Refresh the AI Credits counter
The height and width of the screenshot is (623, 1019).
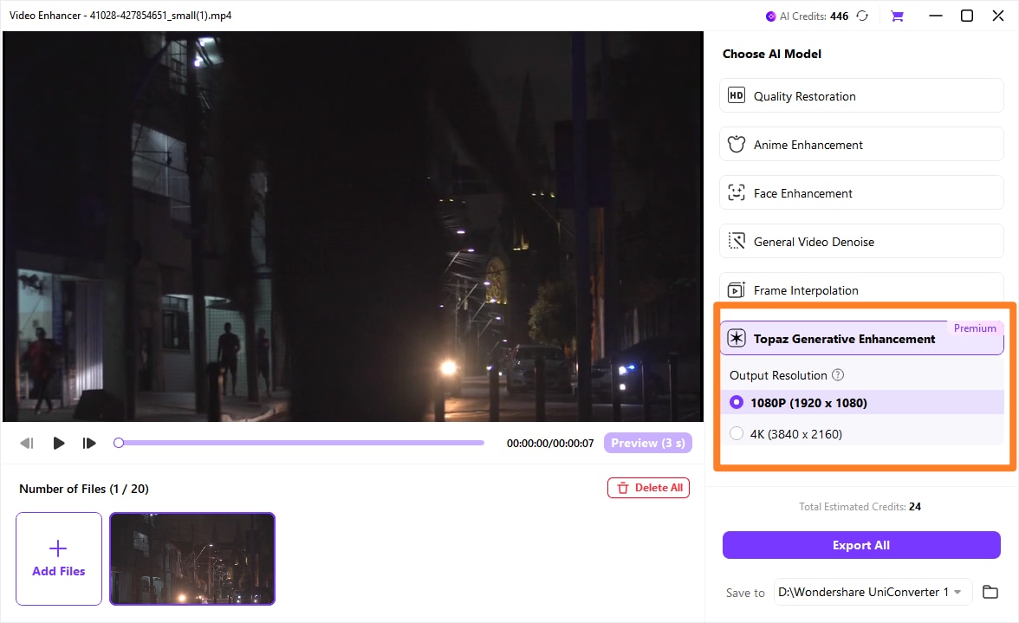[862, 16]
